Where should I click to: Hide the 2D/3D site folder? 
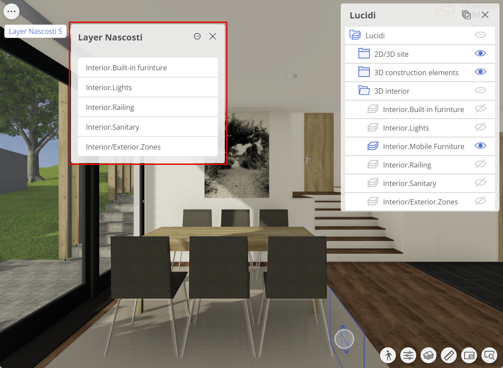pyautogui.click(x=480, y=54)
